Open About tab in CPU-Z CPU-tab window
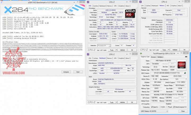The width and height of the screenshot is (191, 115). point(127,6)
